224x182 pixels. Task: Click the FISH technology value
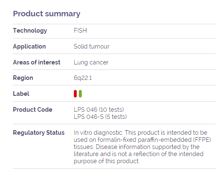click(x=80, y=31)
